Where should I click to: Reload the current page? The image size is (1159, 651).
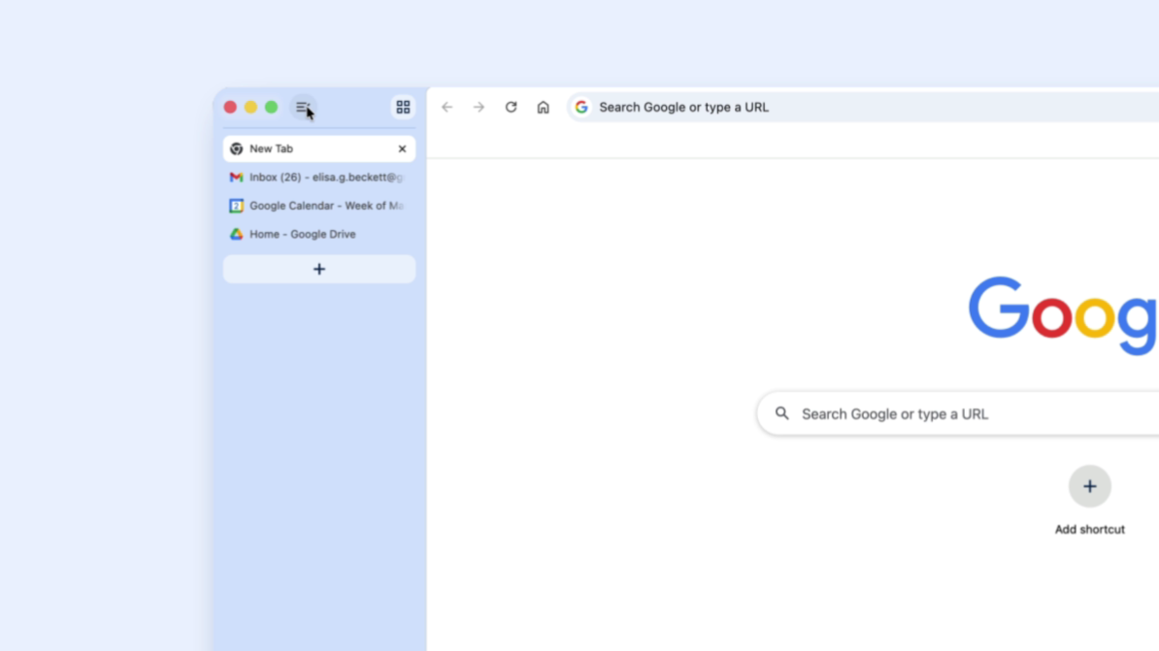(511, 107)
